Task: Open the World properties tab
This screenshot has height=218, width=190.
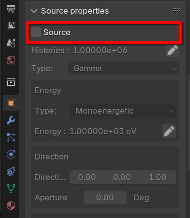Action: point(11,60)
